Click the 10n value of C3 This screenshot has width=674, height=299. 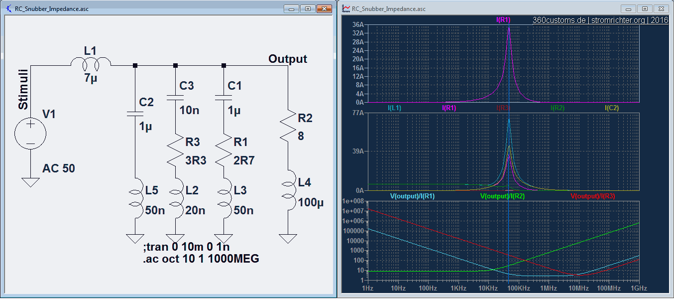(x=190, y=110)
